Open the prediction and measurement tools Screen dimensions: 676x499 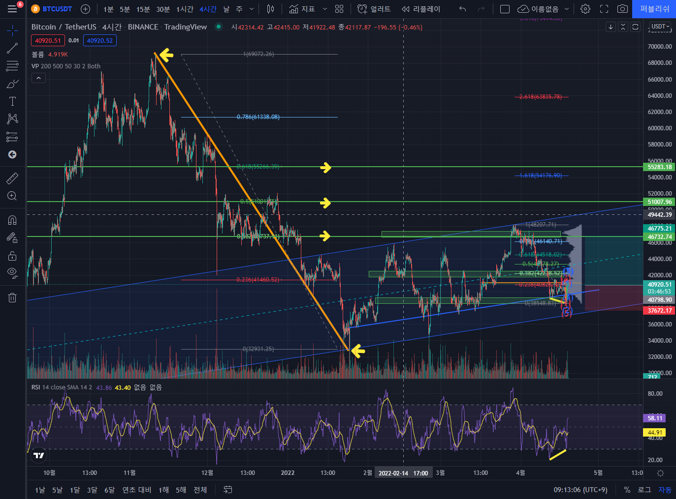coord(12,137)
